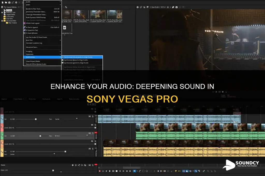Open the Scripting submenu
The width and height of the screenshot is (265, 176).
42,52
